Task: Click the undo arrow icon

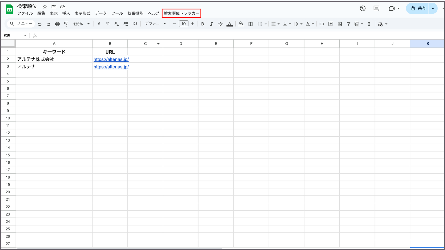Action: [x=39, y=24]
